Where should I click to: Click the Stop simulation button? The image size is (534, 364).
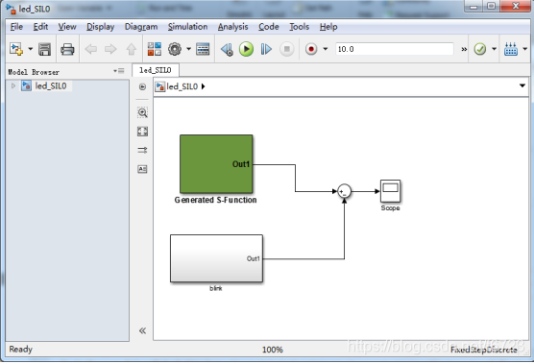point(287,49)
